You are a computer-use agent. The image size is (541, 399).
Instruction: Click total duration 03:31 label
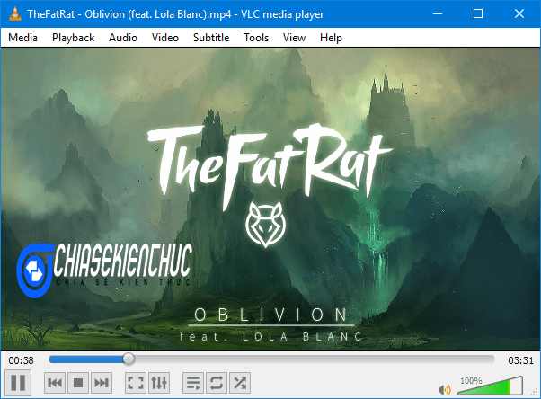(520, 360)
